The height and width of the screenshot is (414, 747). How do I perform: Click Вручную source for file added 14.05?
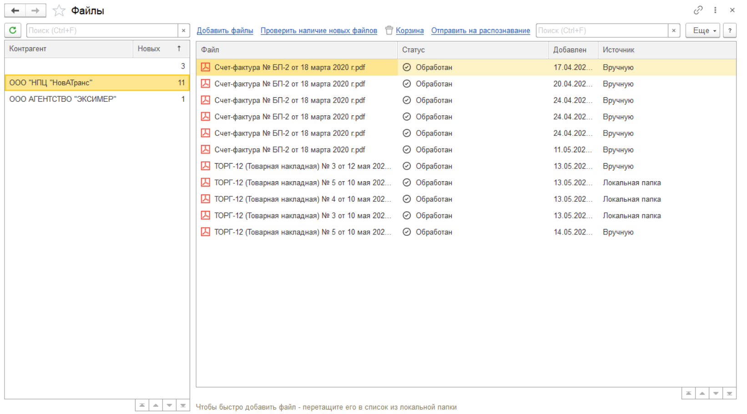(x=618, y=232)
